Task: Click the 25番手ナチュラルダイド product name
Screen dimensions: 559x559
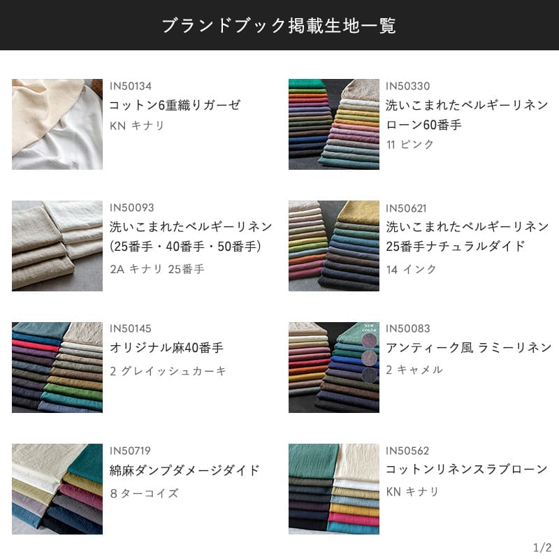Action: [456, 246]
